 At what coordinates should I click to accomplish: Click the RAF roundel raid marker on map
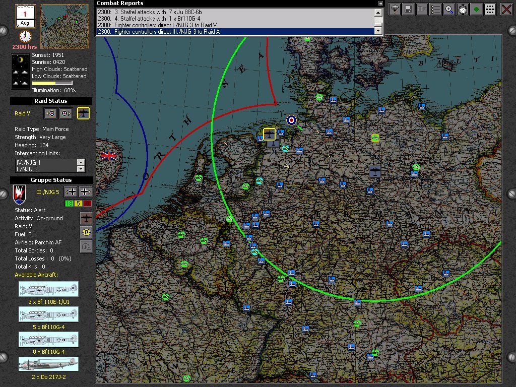(x=291, y=120)
